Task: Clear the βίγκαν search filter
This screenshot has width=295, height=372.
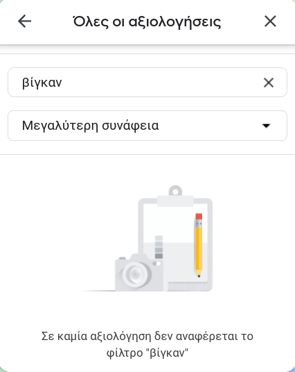Action: coord(269,83)
